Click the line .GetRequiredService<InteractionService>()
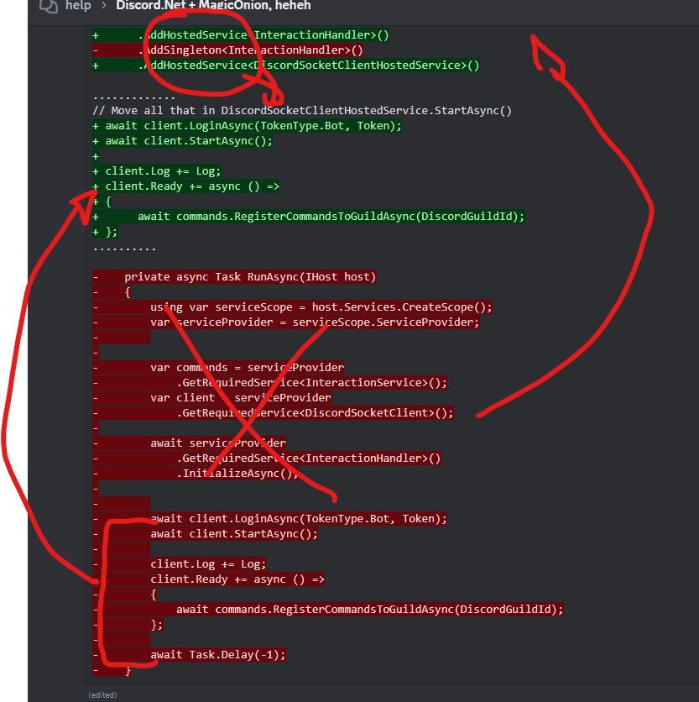The width and height of the screenshot is (699, 702). point(270,383)
